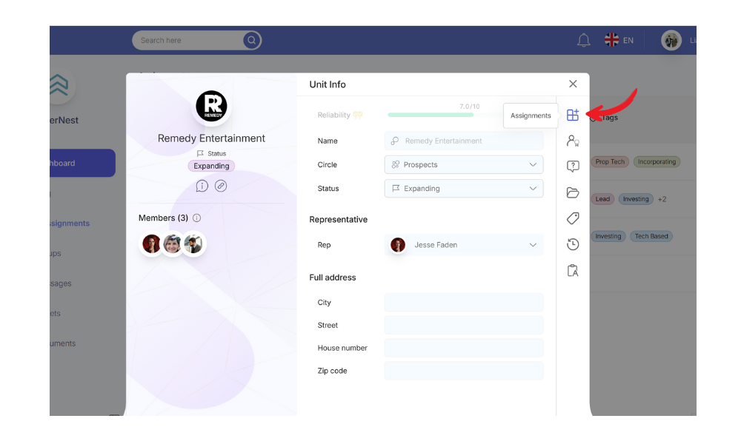The image size is (741, 444).
Task: Click the Remedy Entertainment logo
Action: (211, 106)
